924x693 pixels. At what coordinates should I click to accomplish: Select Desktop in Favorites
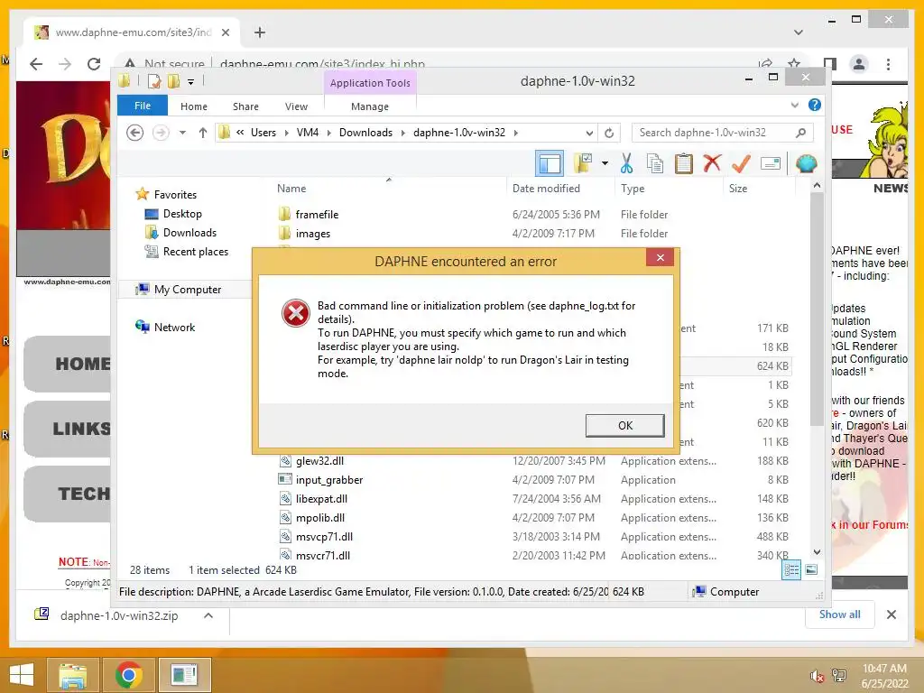[x=182, y=214]
